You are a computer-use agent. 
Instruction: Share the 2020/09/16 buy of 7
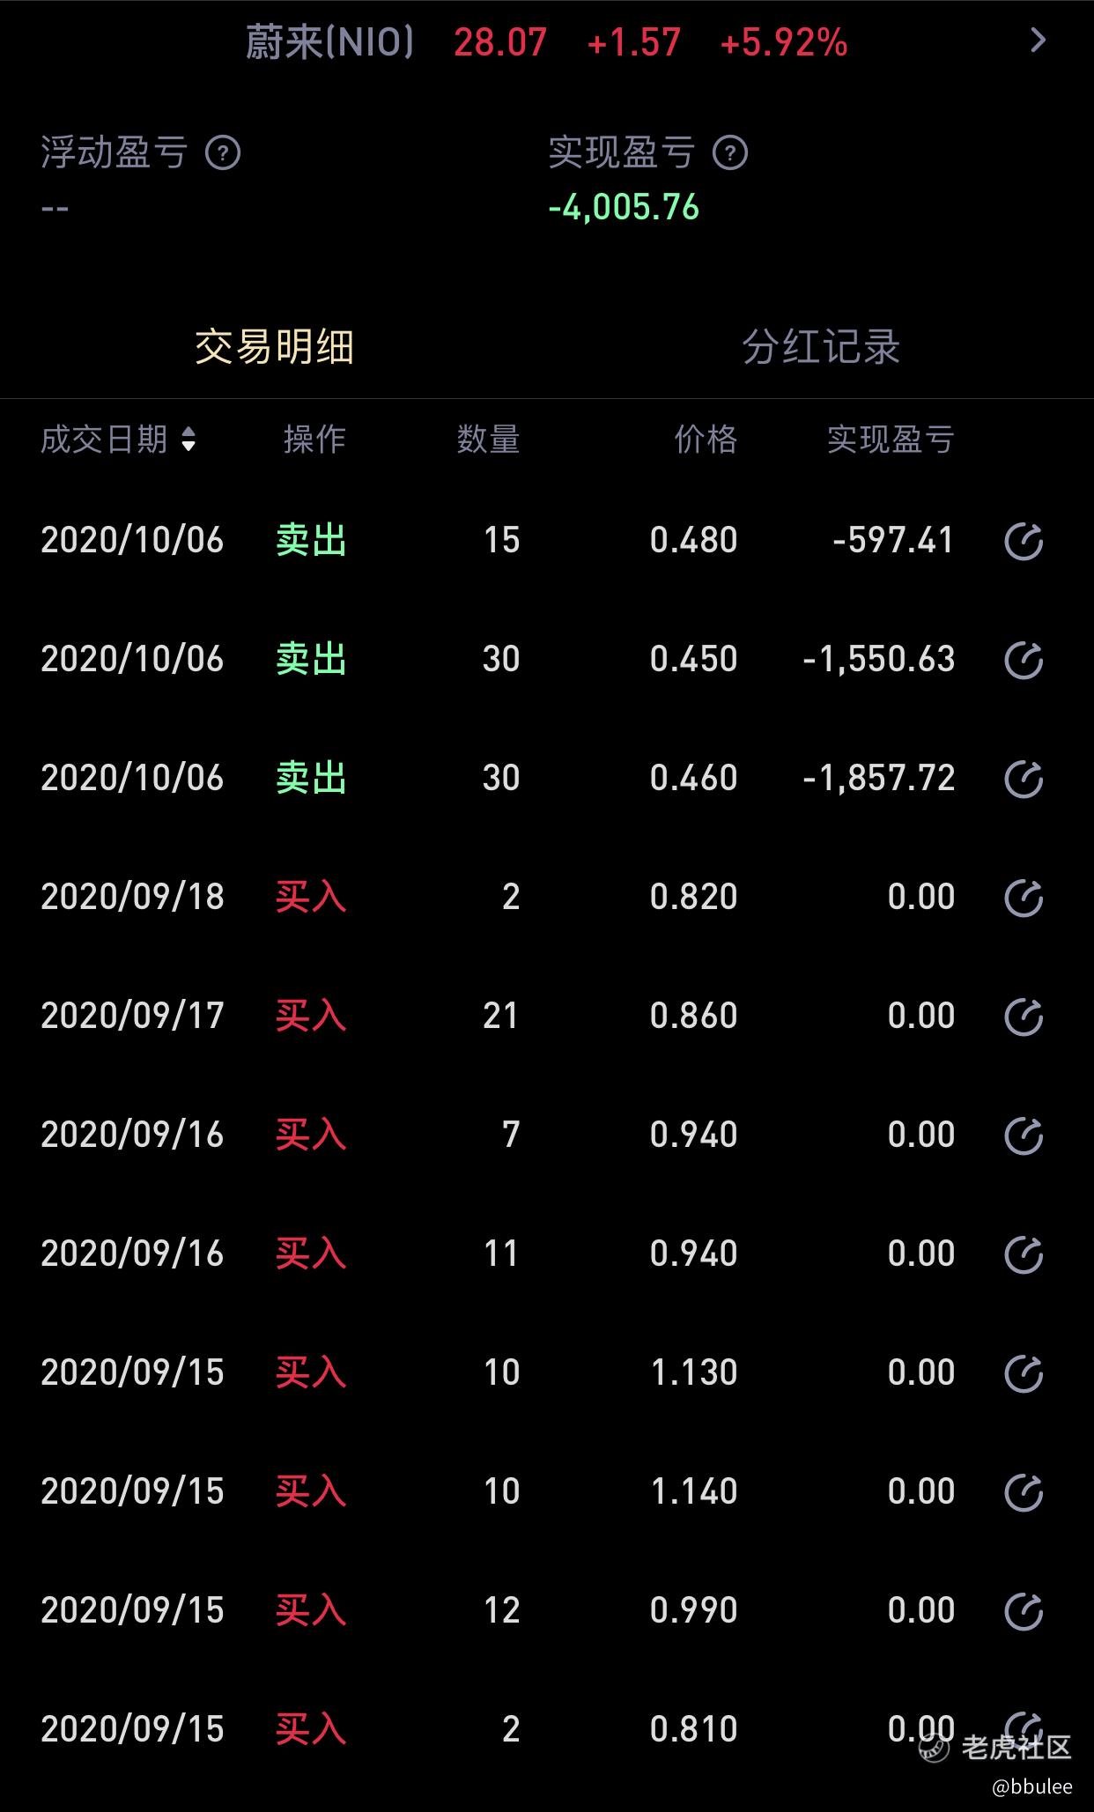tap(1024, 1135)
